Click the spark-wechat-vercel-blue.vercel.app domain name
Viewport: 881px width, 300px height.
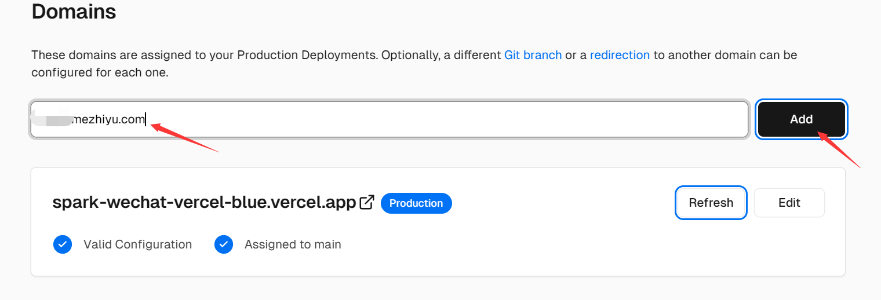[204, 203]
